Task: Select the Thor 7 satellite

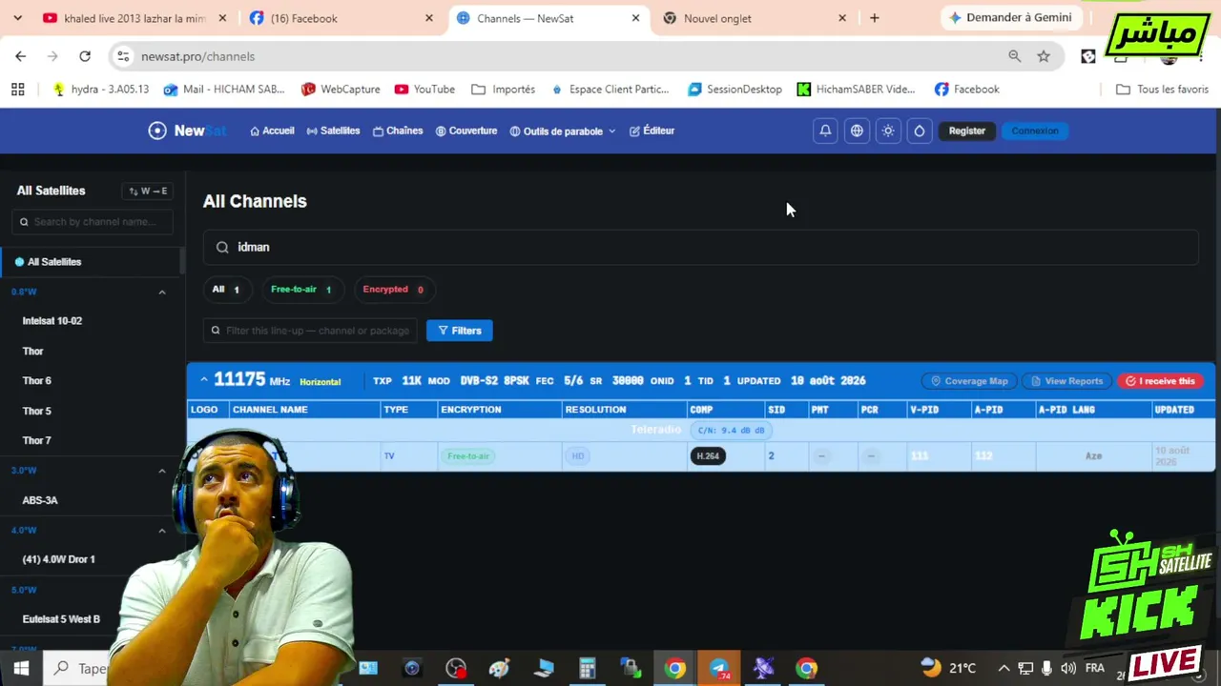Action: [37, 440]
